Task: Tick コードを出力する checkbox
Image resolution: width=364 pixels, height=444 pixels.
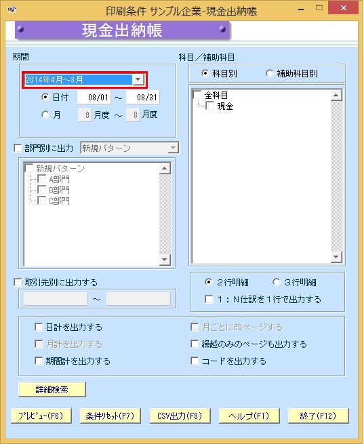Action: pos(195,361)
